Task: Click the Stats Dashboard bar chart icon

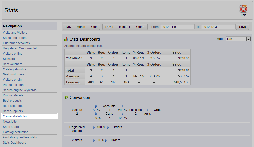Action: click(66, 39)
